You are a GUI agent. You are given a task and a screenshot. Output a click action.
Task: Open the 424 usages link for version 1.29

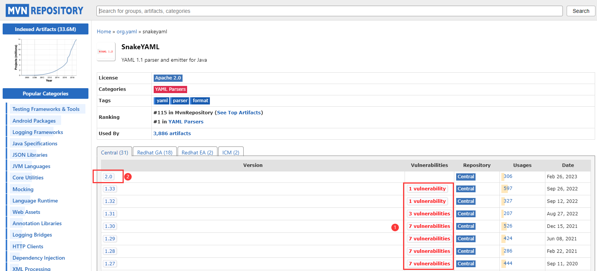click(x=508, y=238)
